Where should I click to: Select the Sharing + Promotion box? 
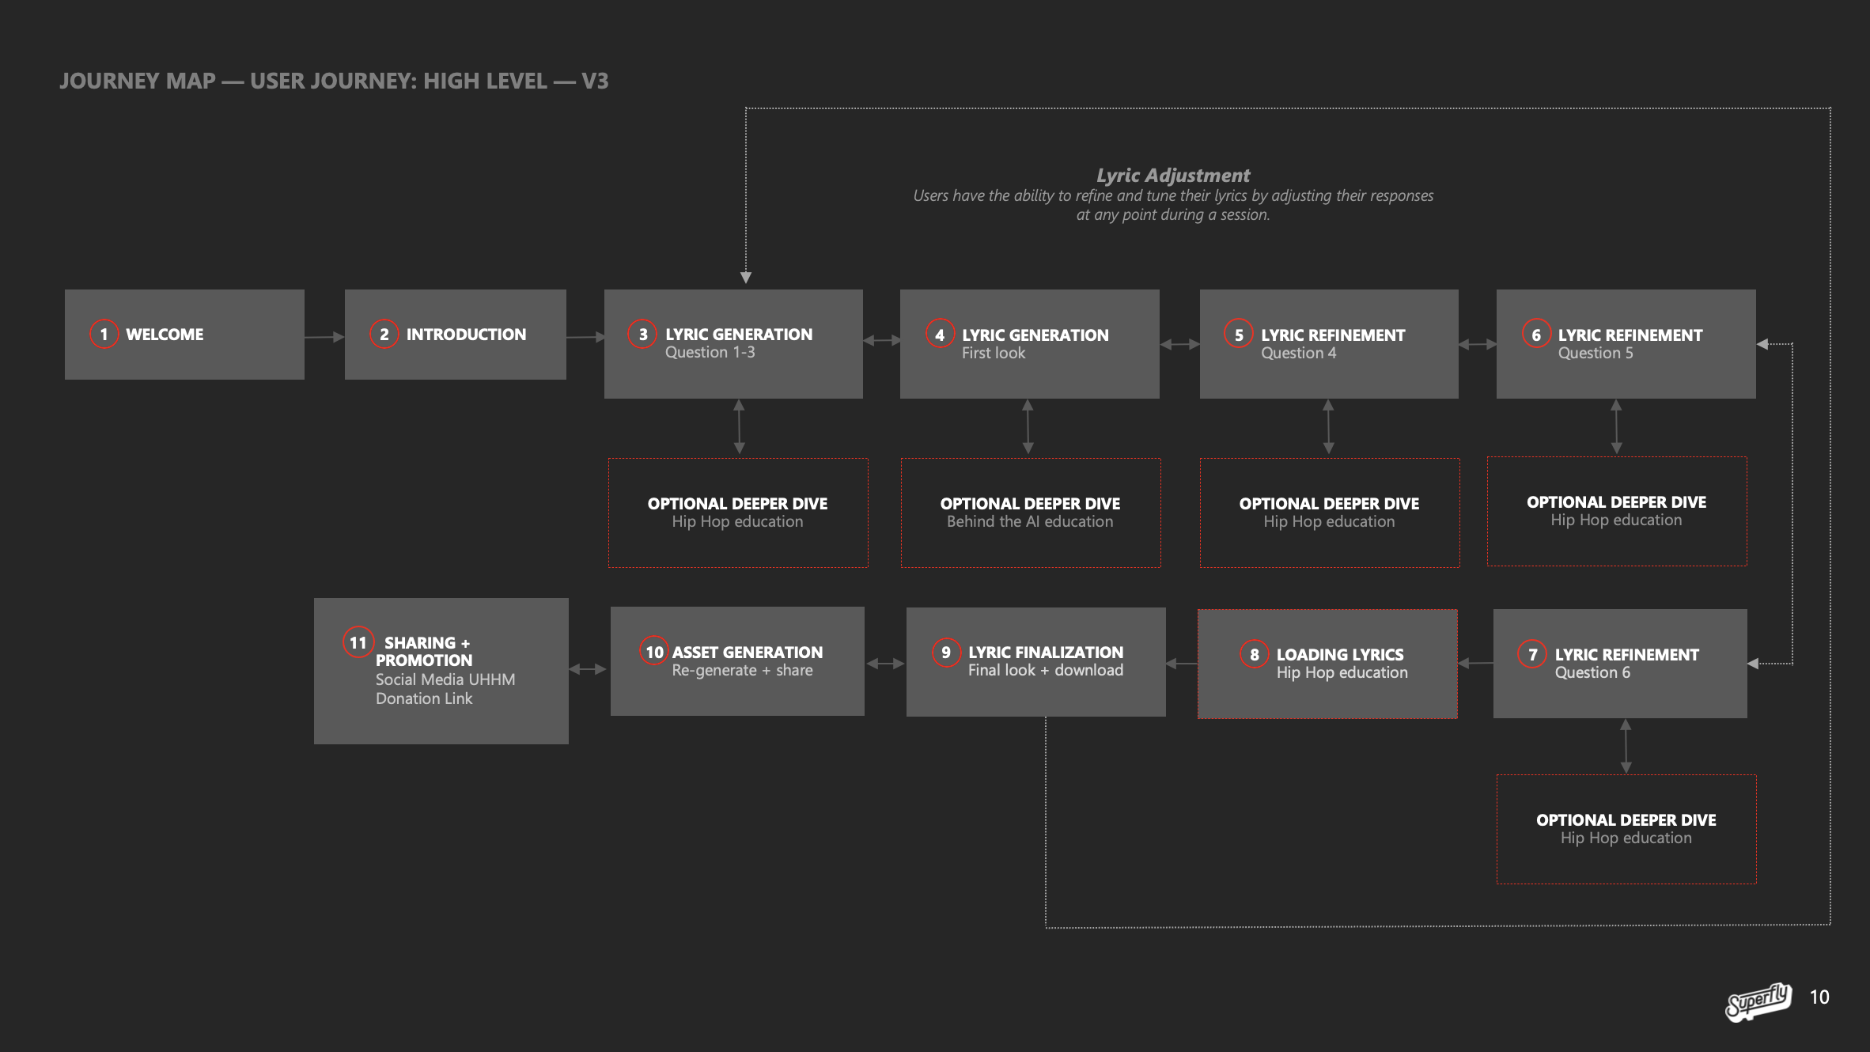coord(441,671)
